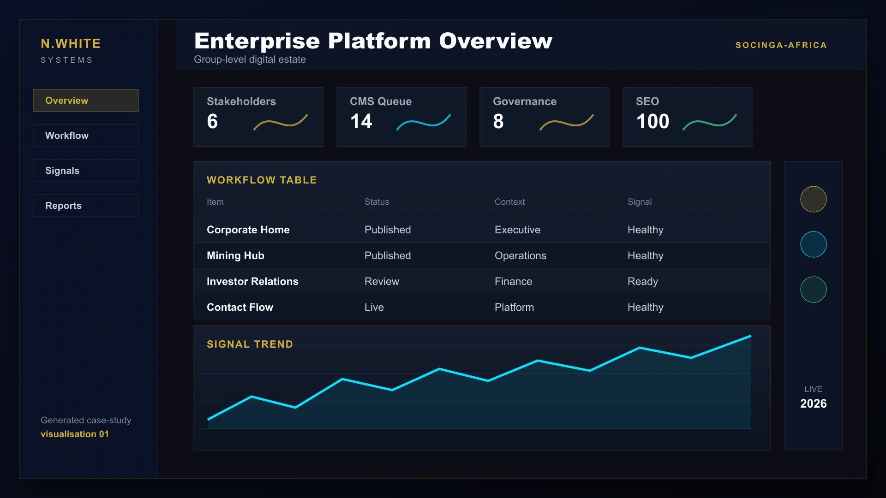Click the SOCINGA-AFRICA label
Viewport: 886px width, 498px height.
(781, 45)
